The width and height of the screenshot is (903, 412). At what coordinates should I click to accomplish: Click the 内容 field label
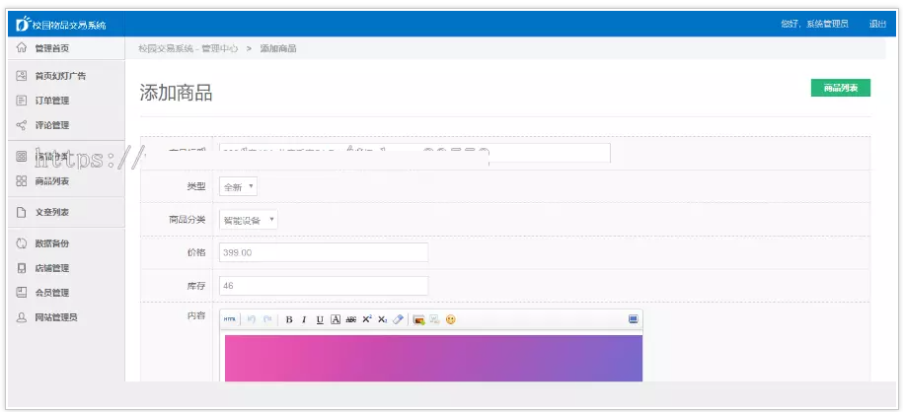pyautogui.click(x=196, y=315)
